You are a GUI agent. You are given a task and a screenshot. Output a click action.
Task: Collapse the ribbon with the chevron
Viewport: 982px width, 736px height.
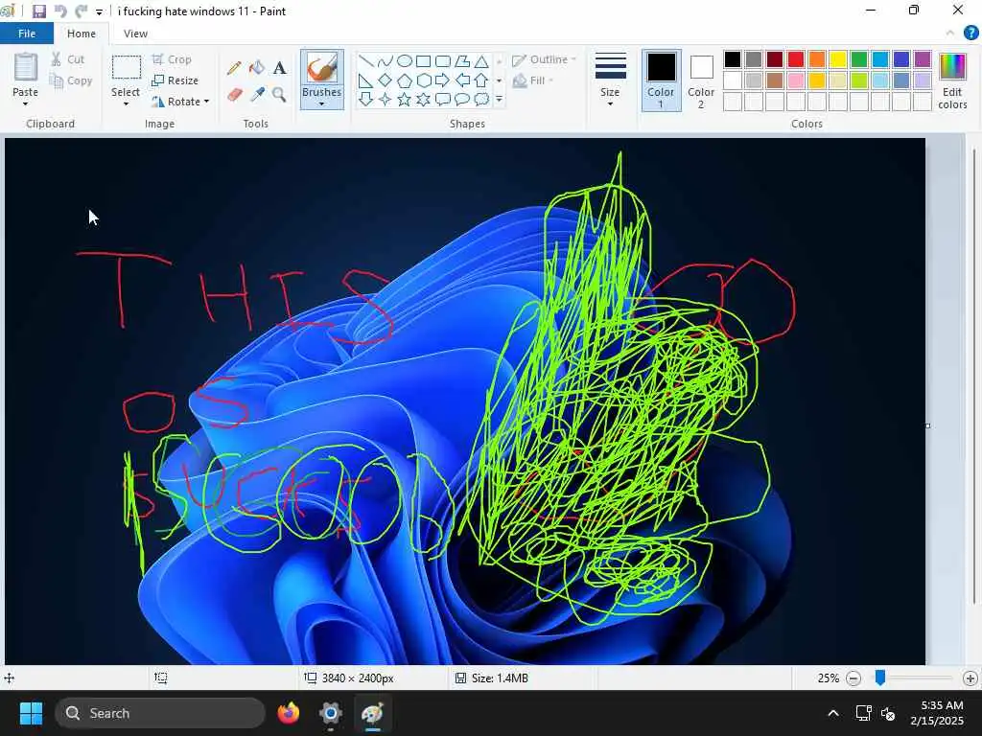[950, 33]
